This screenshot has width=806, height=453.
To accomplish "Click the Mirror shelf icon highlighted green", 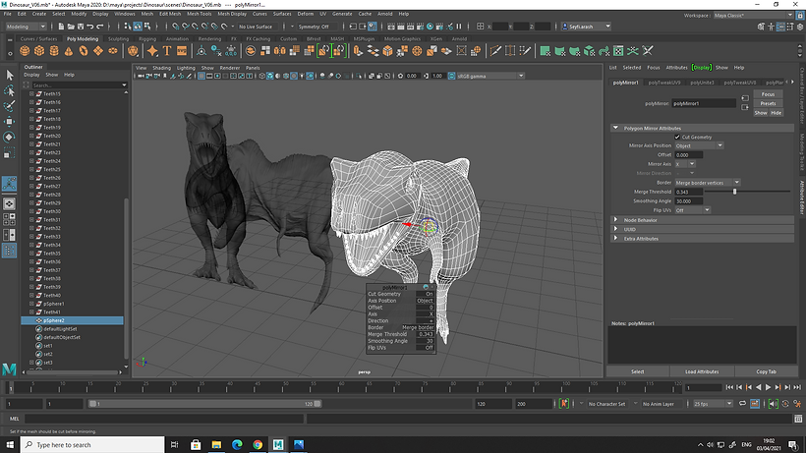I will tap(323, 51).
